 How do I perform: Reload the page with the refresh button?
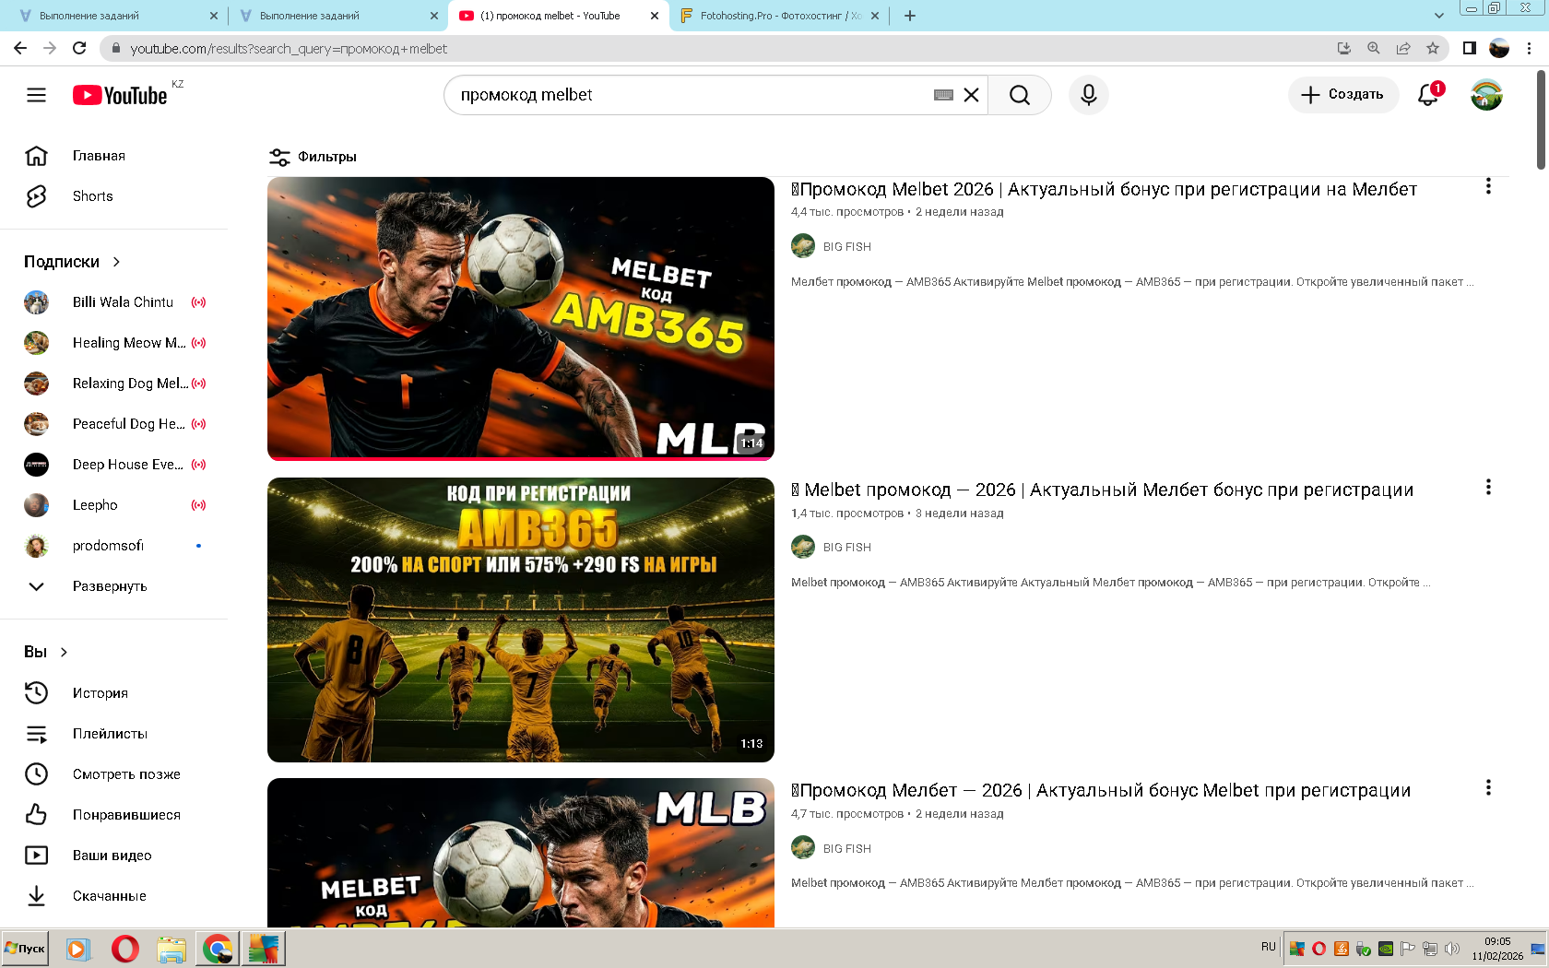(x=79, y=48)
